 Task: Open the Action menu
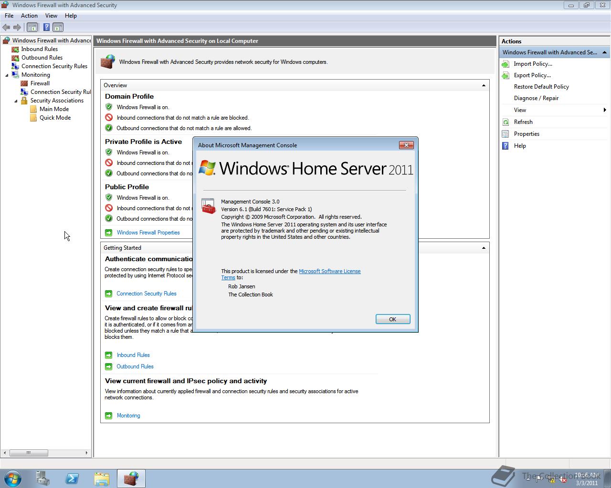tap(29, 16)
